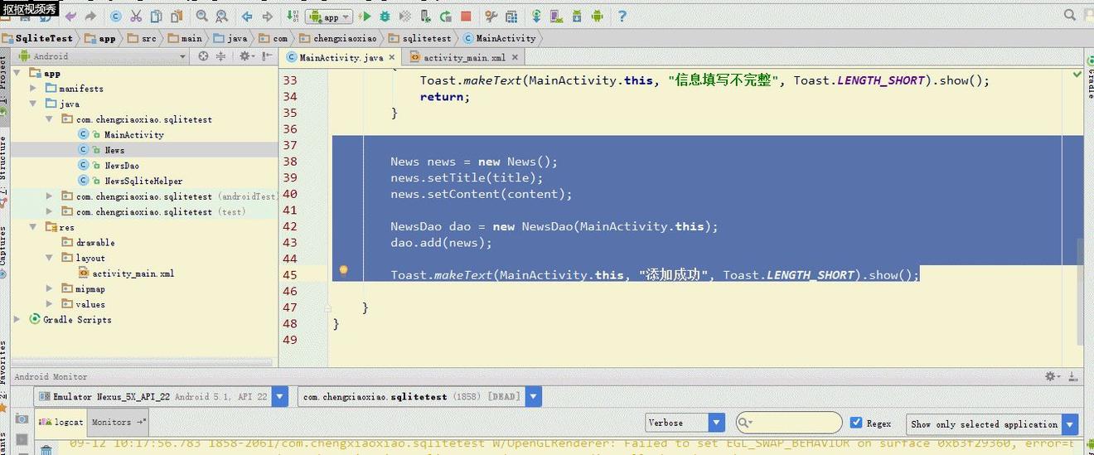Image resolution: width=1094 pixels, height=455 pixels.
Task: Select NewsDao class in project tree
Action: coord(121,166)
